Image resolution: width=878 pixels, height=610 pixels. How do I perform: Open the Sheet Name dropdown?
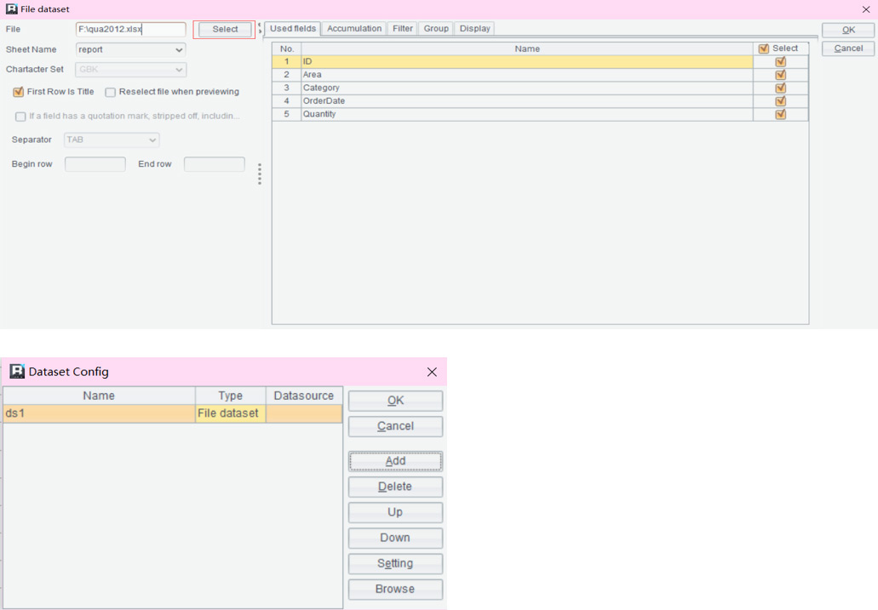(130, 50)
